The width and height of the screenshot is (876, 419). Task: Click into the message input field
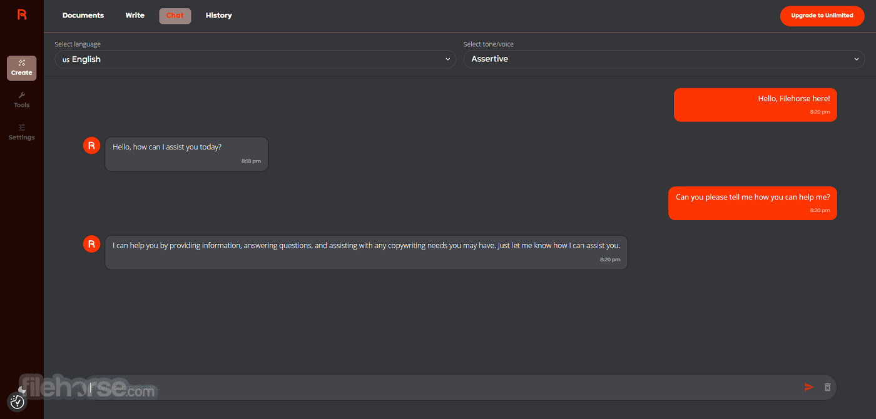click(444, 388)
